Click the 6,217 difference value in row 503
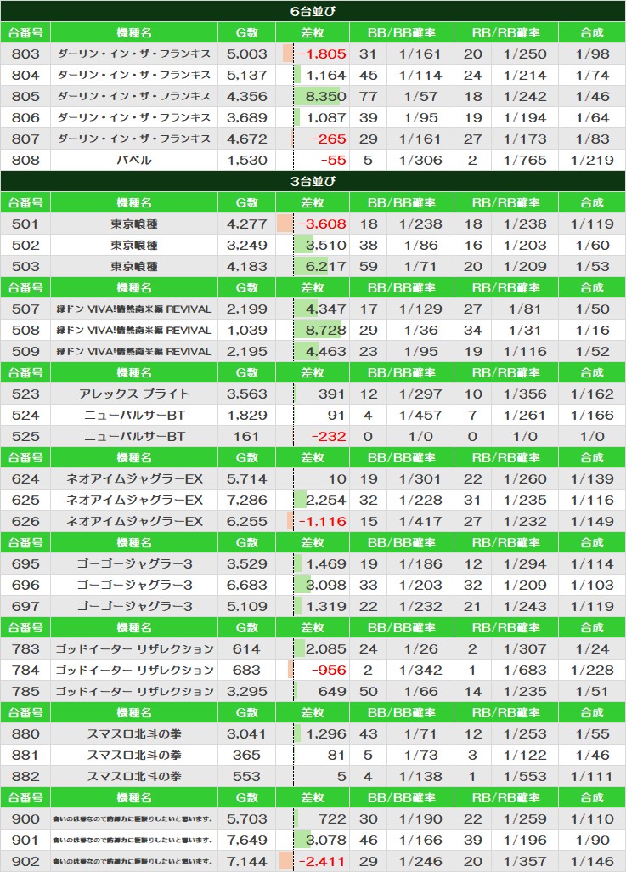The width and height of the screenshot is (626, 872). coord(326,266)
